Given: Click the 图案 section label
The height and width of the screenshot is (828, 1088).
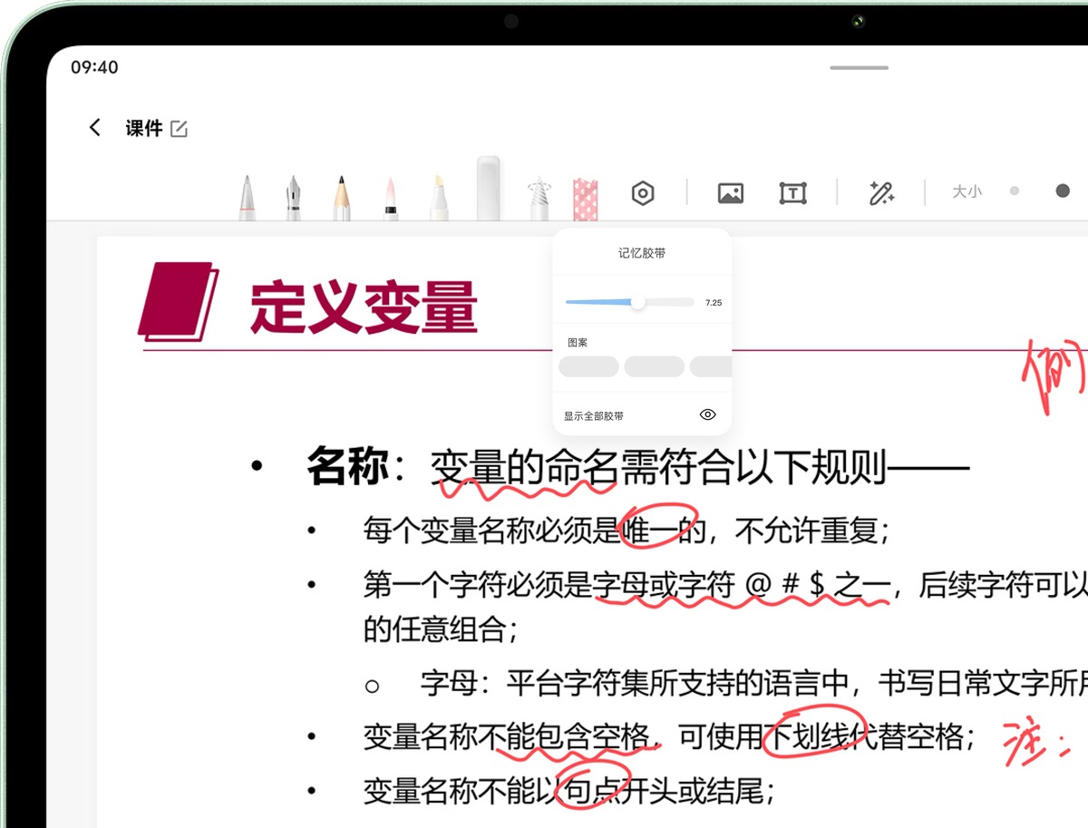Looking at the screenshot, I should [x=578, y=343].
